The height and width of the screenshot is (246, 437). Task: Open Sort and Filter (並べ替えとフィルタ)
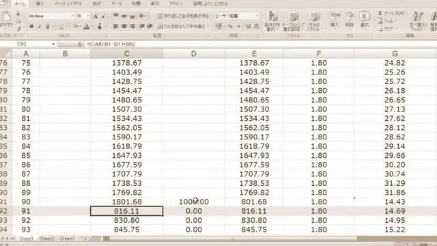pyautogui.click(x=419, y=21)
